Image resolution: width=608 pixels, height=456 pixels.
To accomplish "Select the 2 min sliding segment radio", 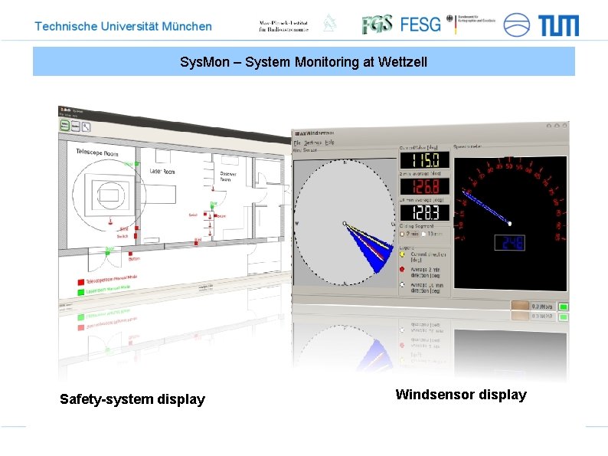I will (402, 234).
